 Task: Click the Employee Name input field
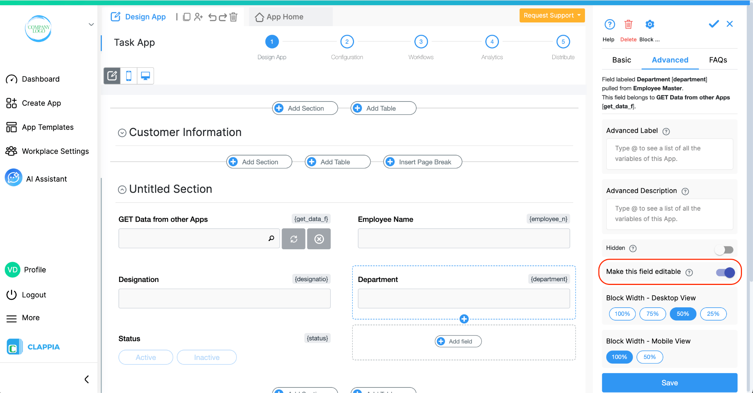click(463, 238)
